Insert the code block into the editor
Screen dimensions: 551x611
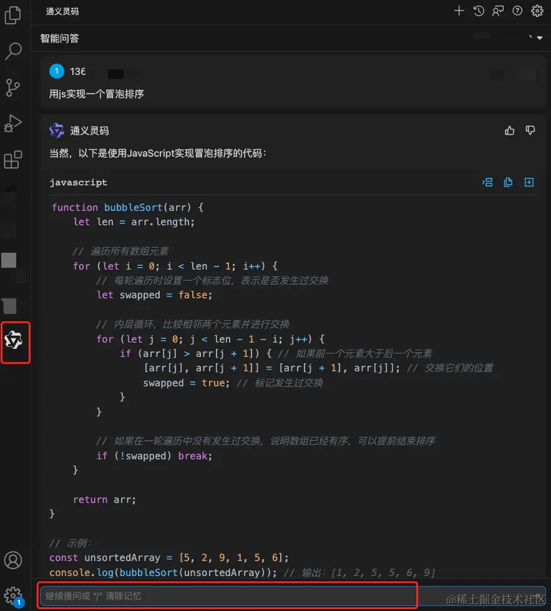click(487, 182)
